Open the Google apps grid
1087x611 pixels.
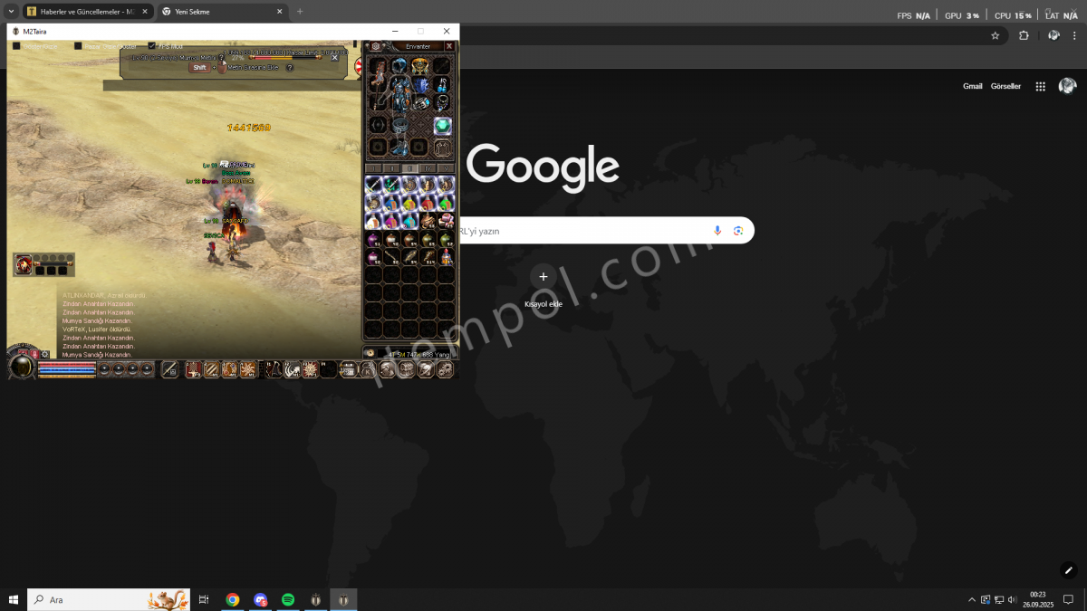tap(1040, 86)
